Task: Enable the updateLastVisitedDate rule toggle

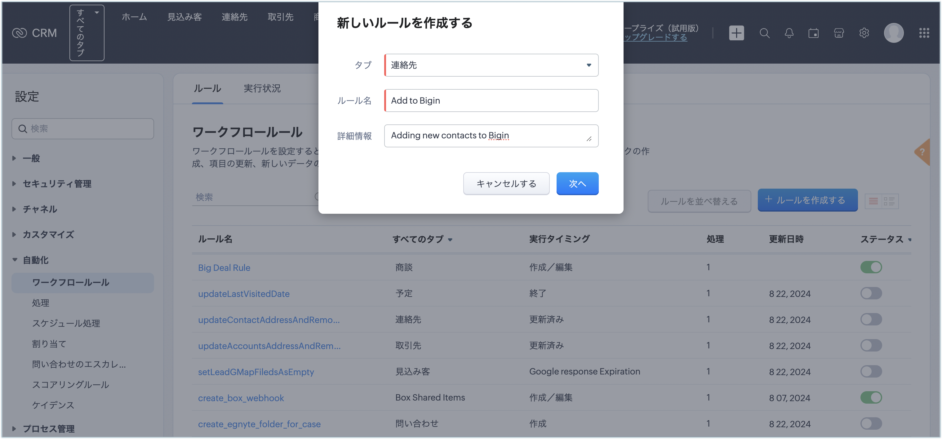Action: tap(871, 293)
